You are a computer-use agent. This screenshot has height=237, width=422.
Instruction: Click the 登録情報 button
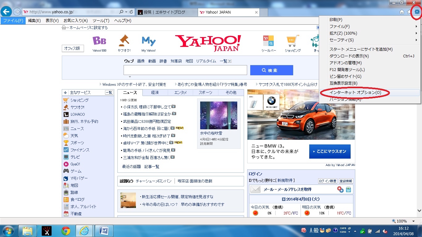coord(346,181)
